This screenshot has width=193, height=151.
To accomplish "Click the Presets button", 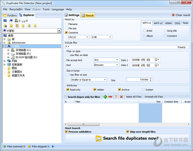I will click(181, 47).
